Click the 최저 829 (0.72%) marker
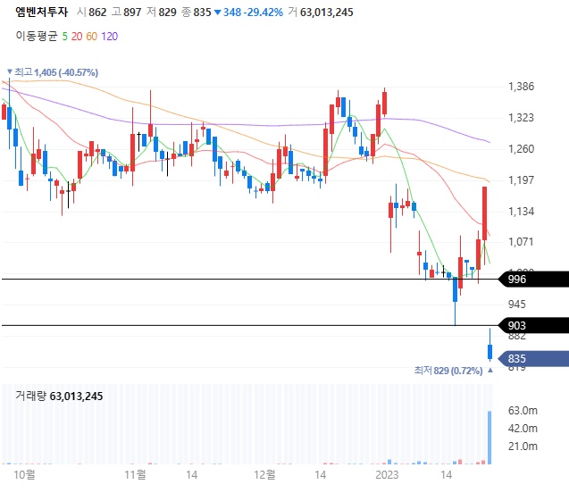This screenshot has width=569, height=501. pyautogui.click(x=454, y=371)
